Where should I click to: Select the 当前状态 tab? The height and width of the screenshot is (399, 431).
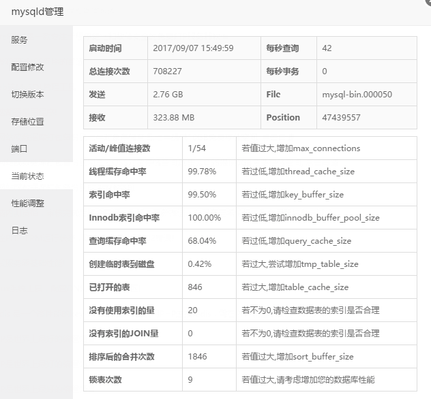click(x=27, y=176)
